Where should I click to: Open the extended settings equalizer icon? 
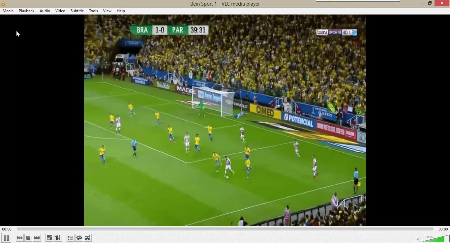[x=58, y=238]
